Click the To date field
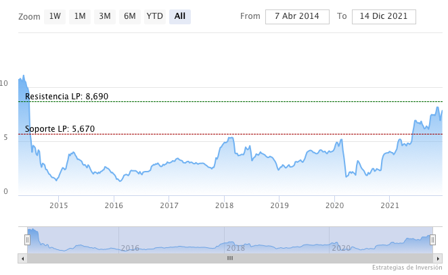The image size is (448, 275). point(384,16)
